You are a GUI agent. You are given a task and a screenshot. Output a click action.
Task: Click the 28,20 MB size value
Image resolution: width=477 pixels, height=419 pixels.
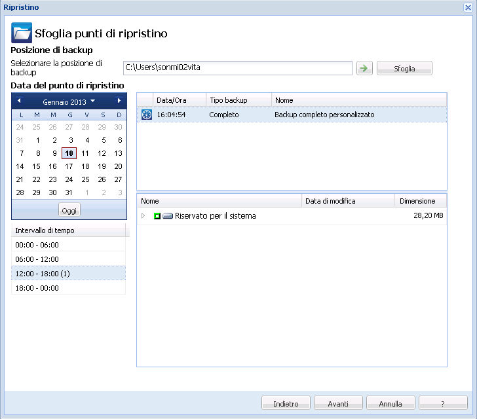point(428,215)
